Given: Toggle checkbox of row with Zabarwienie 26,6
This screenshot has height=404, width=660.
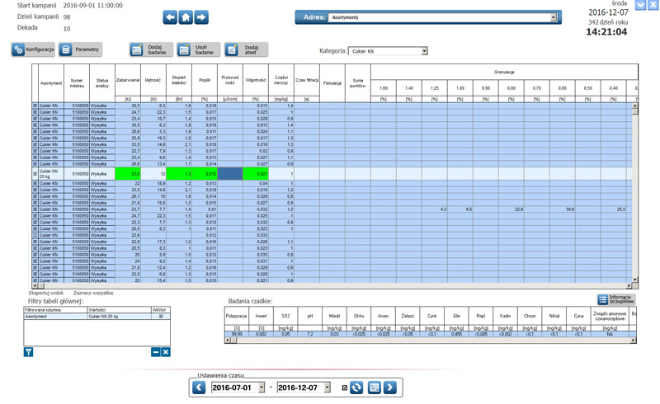Looking at the screenshot, I should point(35,164).
